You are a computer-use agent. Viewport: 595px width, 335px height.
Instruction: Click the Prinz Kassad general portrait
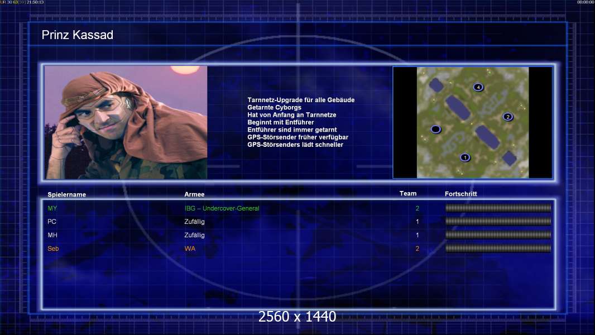click(x=126, y=122)
